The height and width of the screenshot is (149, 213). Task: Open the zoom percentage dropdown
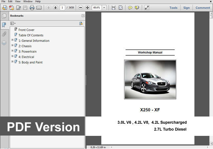(x=104, y=8)
